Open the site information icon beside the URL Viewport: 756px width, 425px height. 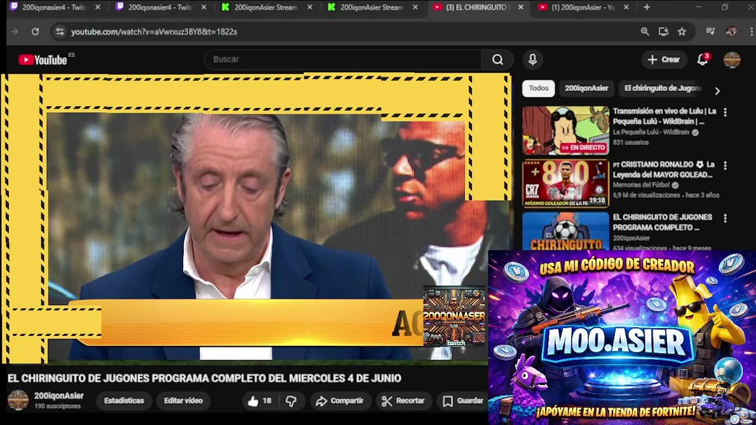[x=59, y=32]
